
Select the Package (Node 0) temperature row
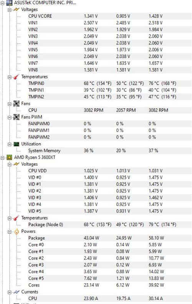coord(109,224)
